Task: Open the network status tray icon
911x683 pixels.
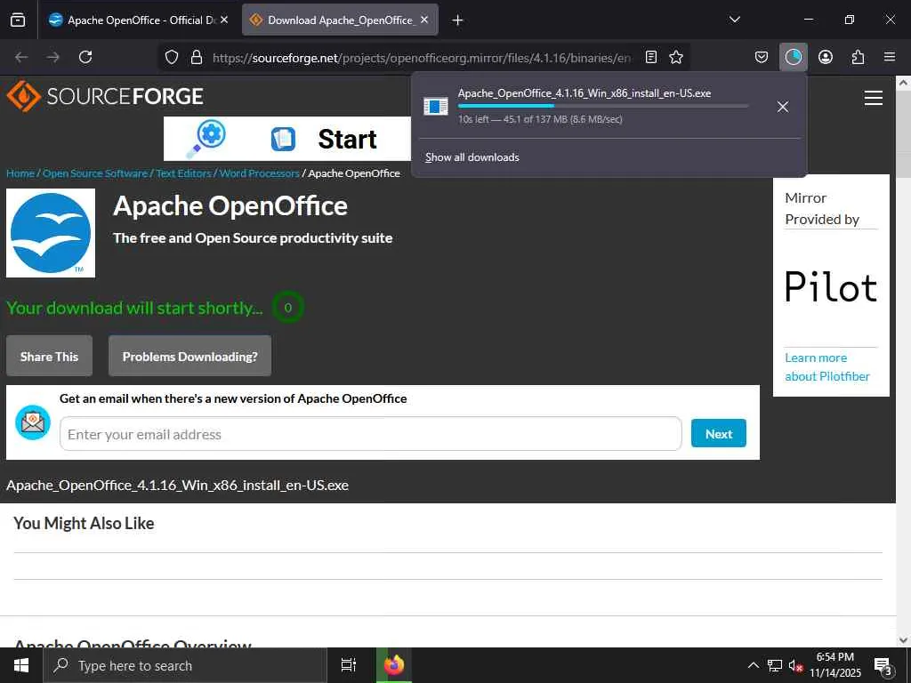Action: (x=775, y=665)
